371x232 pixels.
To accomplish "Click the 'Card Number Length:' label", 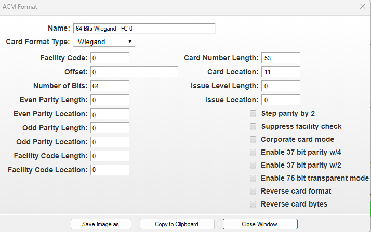I will [221, 58].
